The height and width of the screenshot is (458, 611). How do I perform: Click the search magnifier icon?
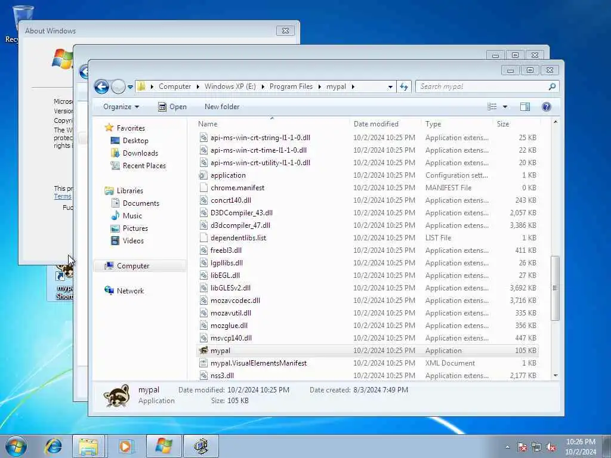552,86
